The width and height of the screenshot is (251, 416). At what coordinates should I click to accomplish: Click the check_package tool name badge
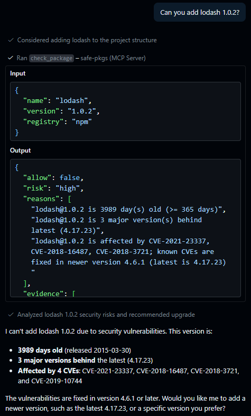(x=51, y=58)
